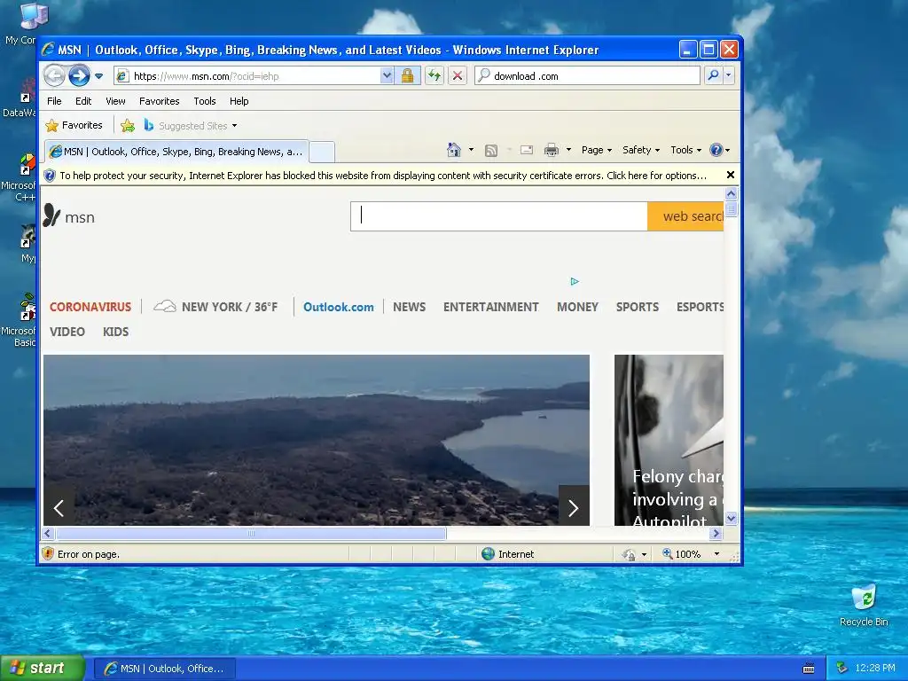The width and height of the screenshot is (908, 681).
Task: Select the MSN browser tab
Action: [176, 152]
